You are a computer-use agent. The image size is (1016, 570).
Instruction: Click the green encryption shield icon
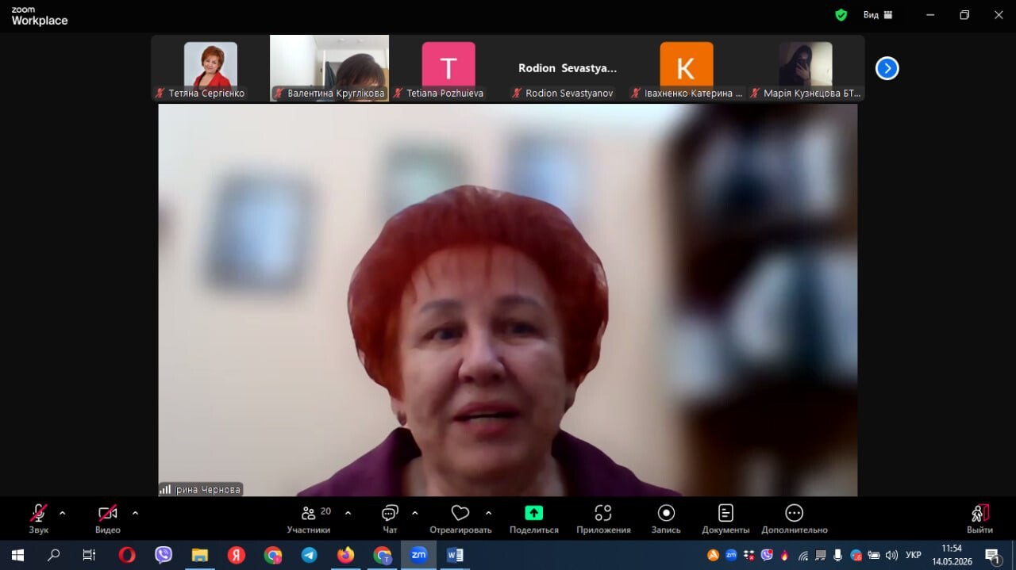pyautogui.click(x=841, y=15)
